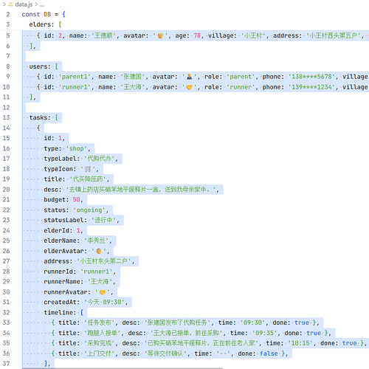Screen dimensions: 369x369
Task: Click line number 13 in the gutter
Action: [x=7, y=117]
